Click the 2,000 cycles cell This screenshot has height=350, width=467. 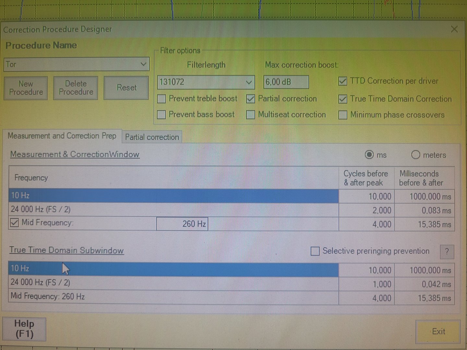tap(366, 210)
